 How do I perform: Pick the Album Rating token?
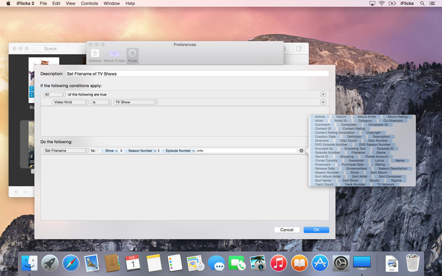pyautogui.click(x=397, y=117)
